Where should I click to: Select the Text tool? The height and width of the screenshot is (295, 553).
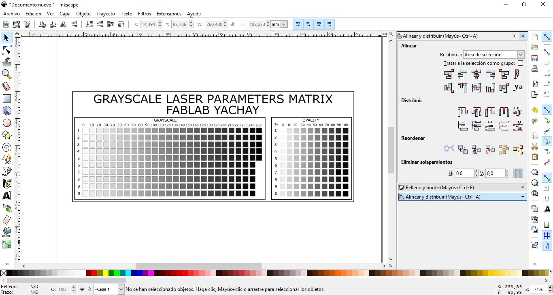6,196
